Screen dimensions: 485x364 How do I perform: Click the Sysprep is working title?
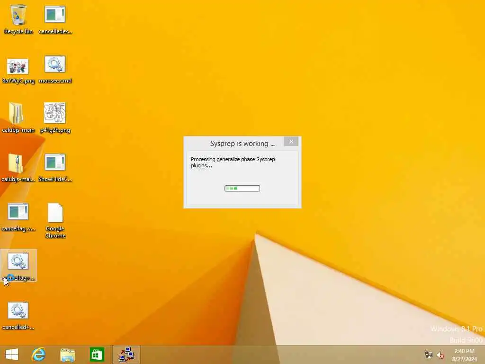coord(242,144)
